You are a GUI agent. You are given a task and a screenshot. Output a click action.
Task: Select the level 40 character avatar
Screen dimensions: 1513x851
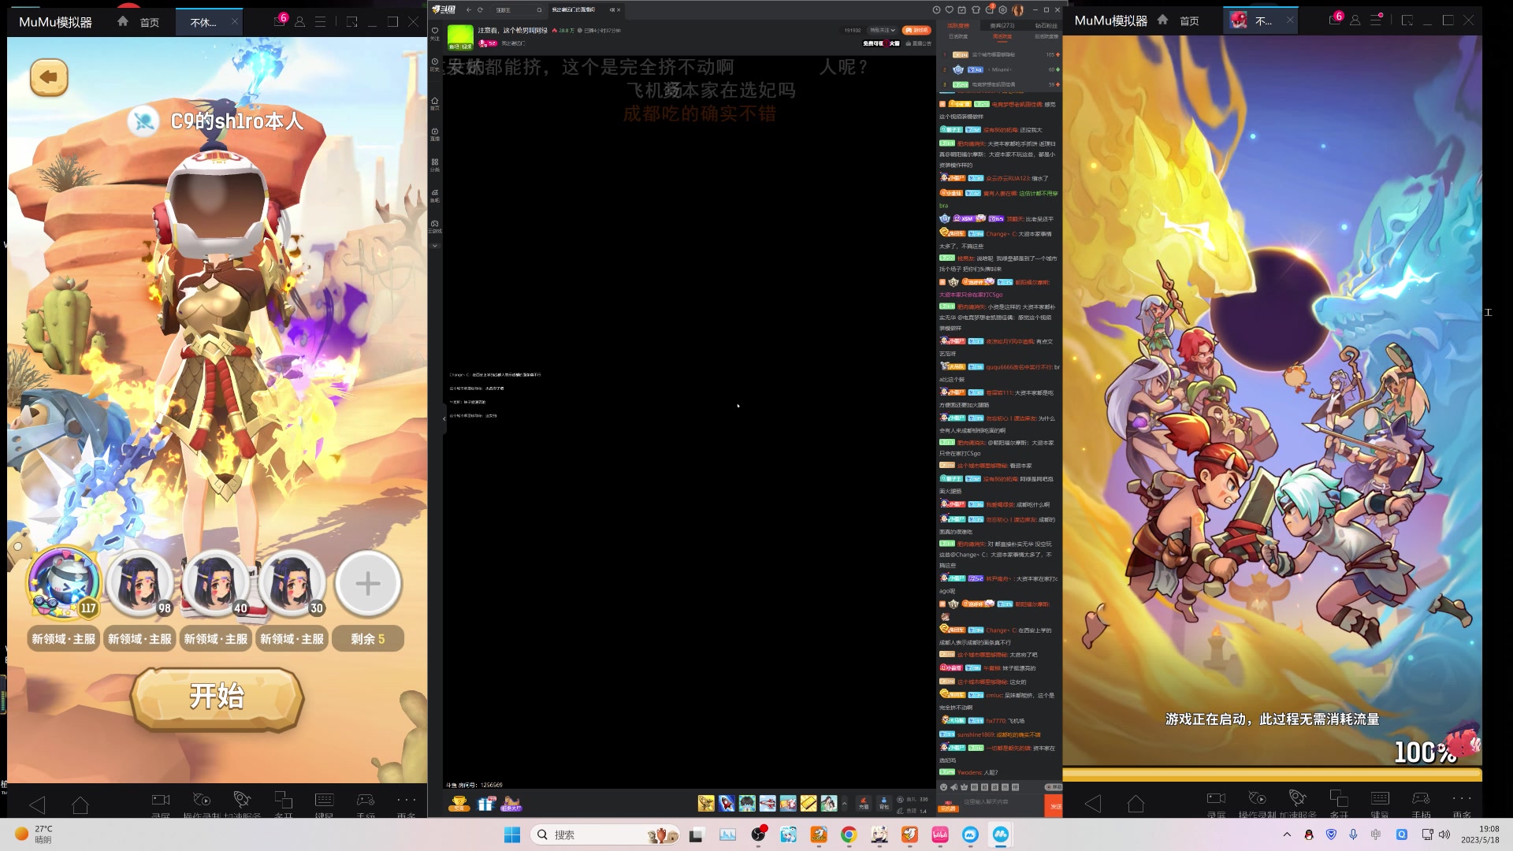coord(216,583)
